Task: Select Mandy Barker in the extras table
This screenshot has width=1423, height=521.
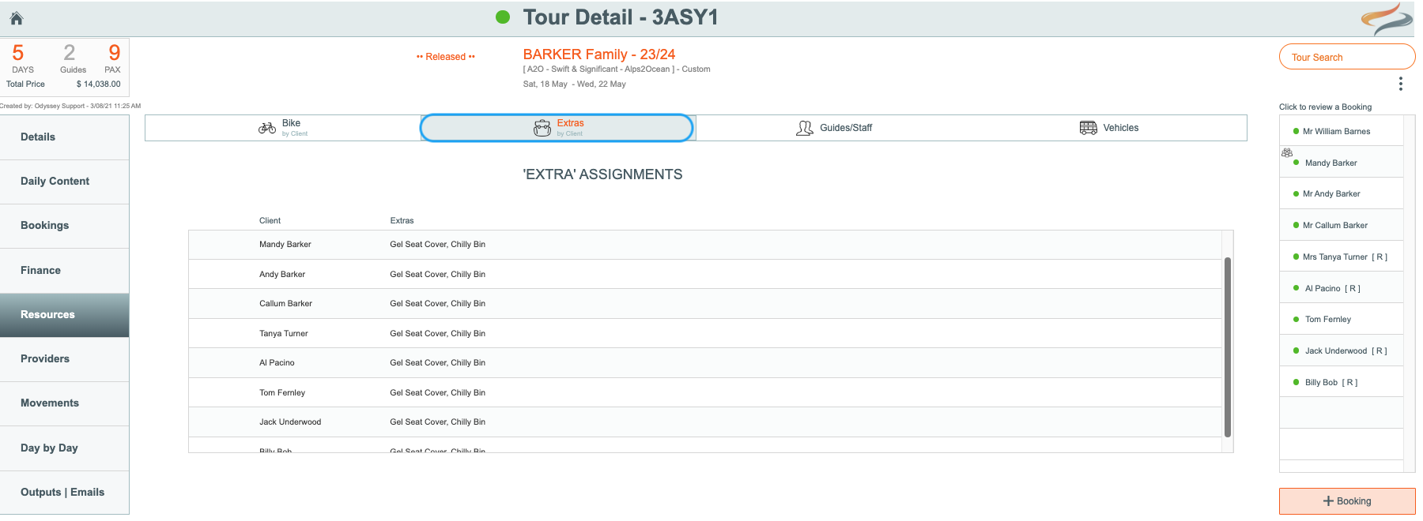Action: click(285, 245)
